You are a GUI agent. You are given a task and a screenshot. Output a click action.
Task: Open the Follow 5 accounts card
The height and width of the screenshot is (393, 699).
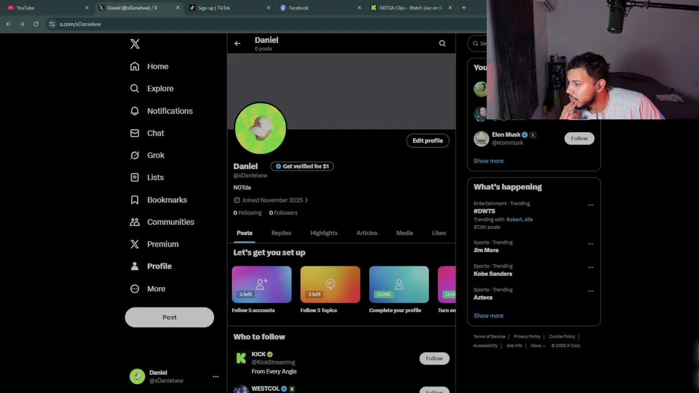262,290
